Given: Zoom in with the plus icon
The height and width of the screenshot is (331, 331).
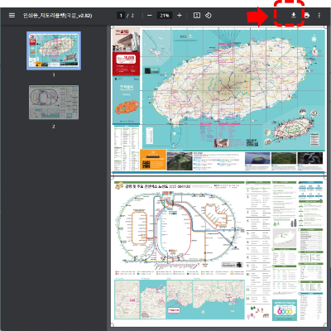Looking at the screenshot, I should point(180,16).
